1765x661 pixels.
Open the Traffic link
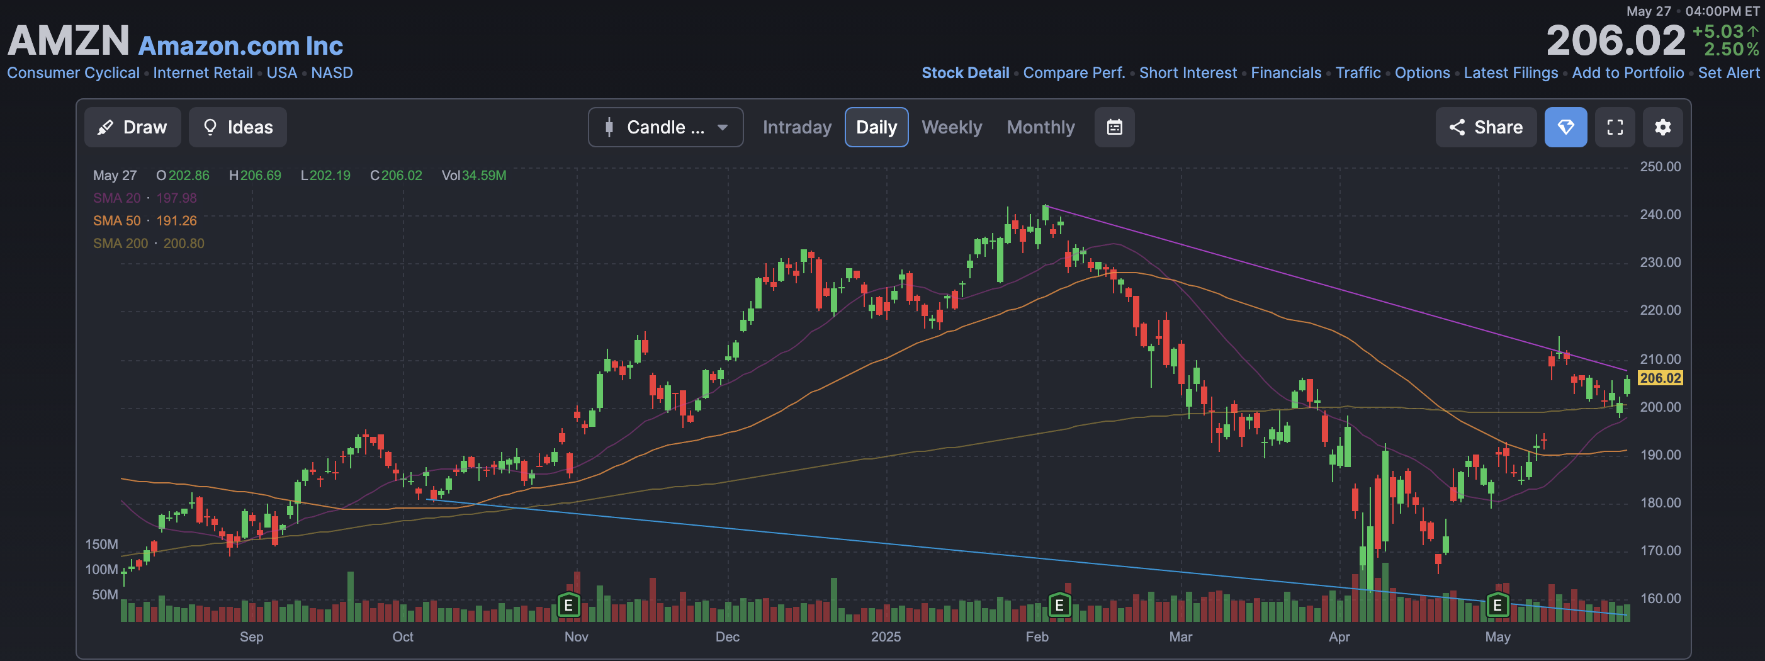(x=1357, y=72)
